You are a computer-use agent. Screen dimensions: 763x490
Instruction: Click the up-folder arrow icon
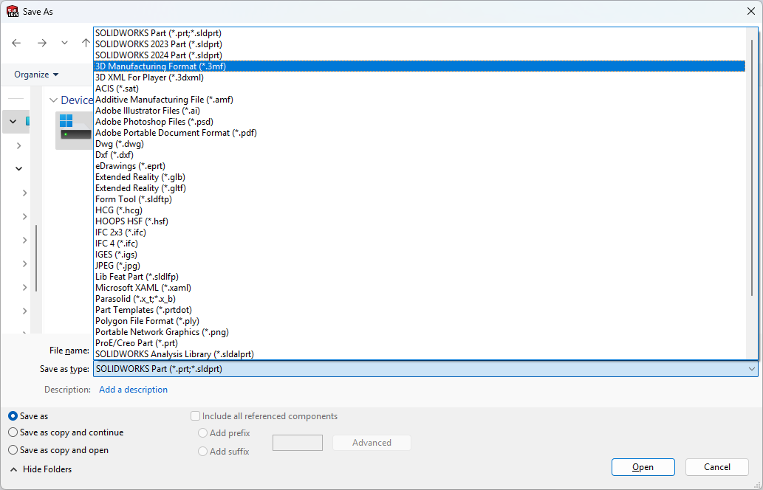[x=86, y=43]
